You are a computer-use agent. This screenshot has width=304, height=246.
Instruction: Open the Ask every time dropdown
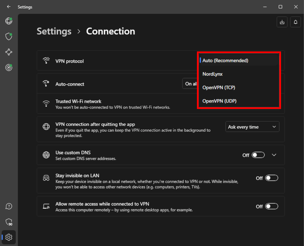(x=252, y=127)
